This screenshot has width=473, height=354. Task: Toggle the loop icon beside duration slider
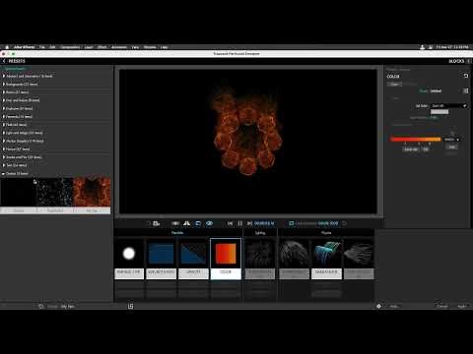[291, 223]
